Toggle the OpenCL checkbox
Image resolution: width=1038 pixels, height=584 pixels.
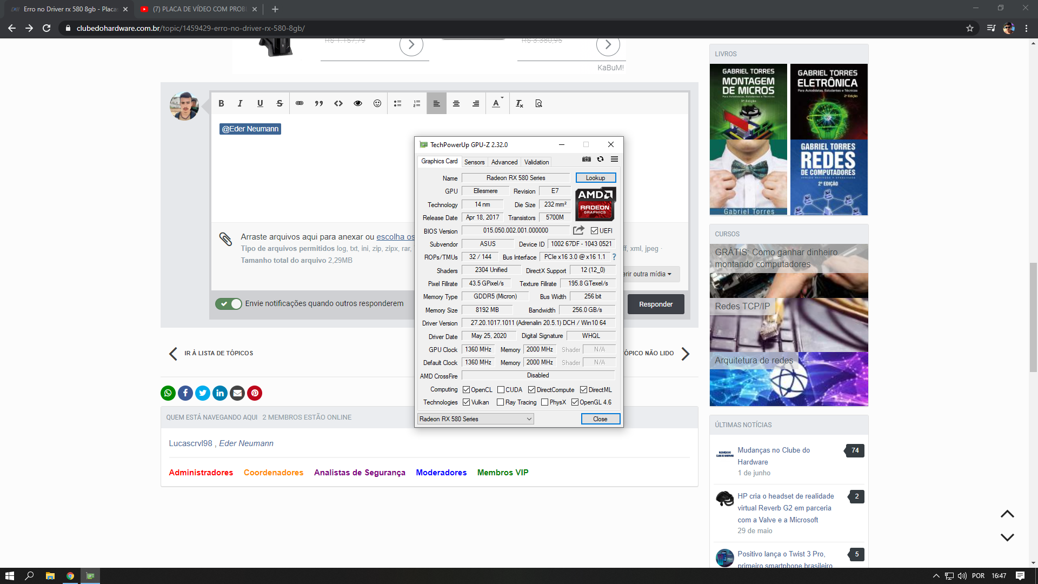(x=466, y=390)
